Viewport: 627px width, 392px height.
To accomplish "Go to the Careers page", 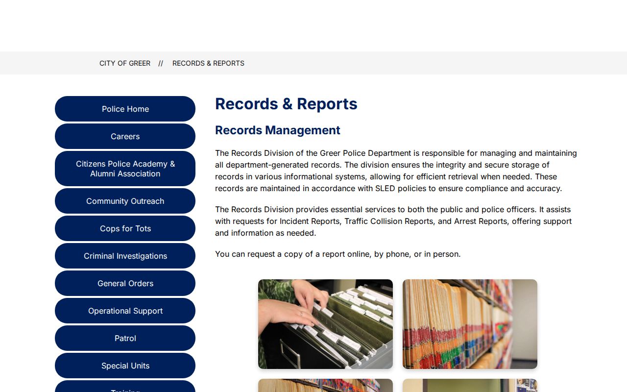I will click(x=125, y=136).
